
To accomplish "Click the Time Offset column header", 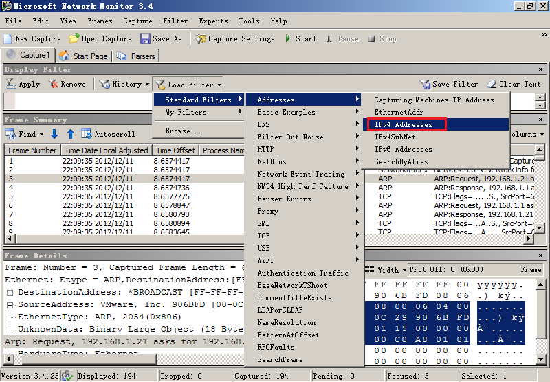I will tap(175, 150).
